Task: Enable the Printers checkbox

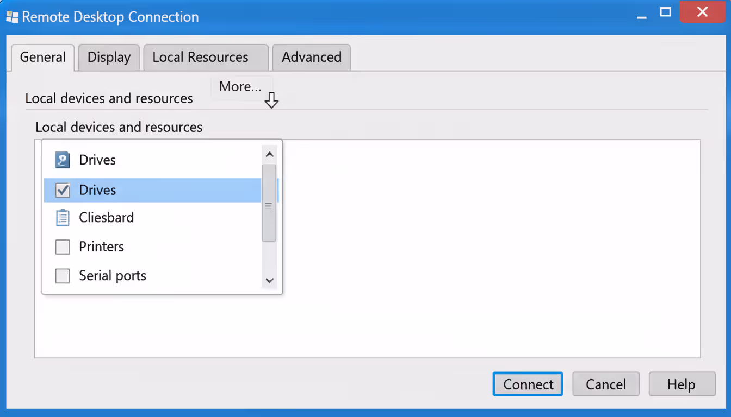Action: [63, 247]
